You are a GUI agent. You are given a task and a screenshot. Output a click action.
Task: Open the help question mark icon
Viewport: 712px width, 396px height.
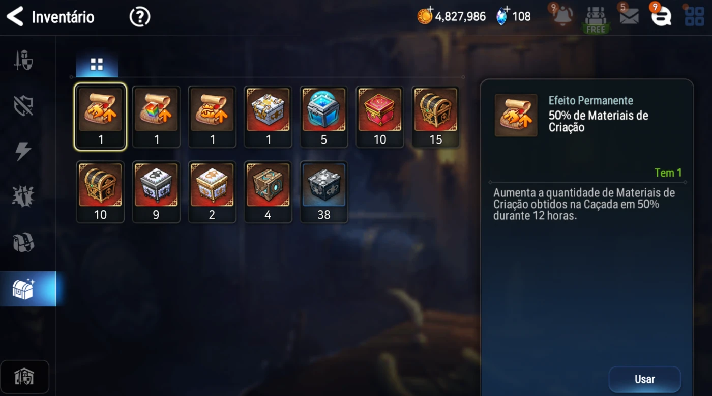coord(140,17)
